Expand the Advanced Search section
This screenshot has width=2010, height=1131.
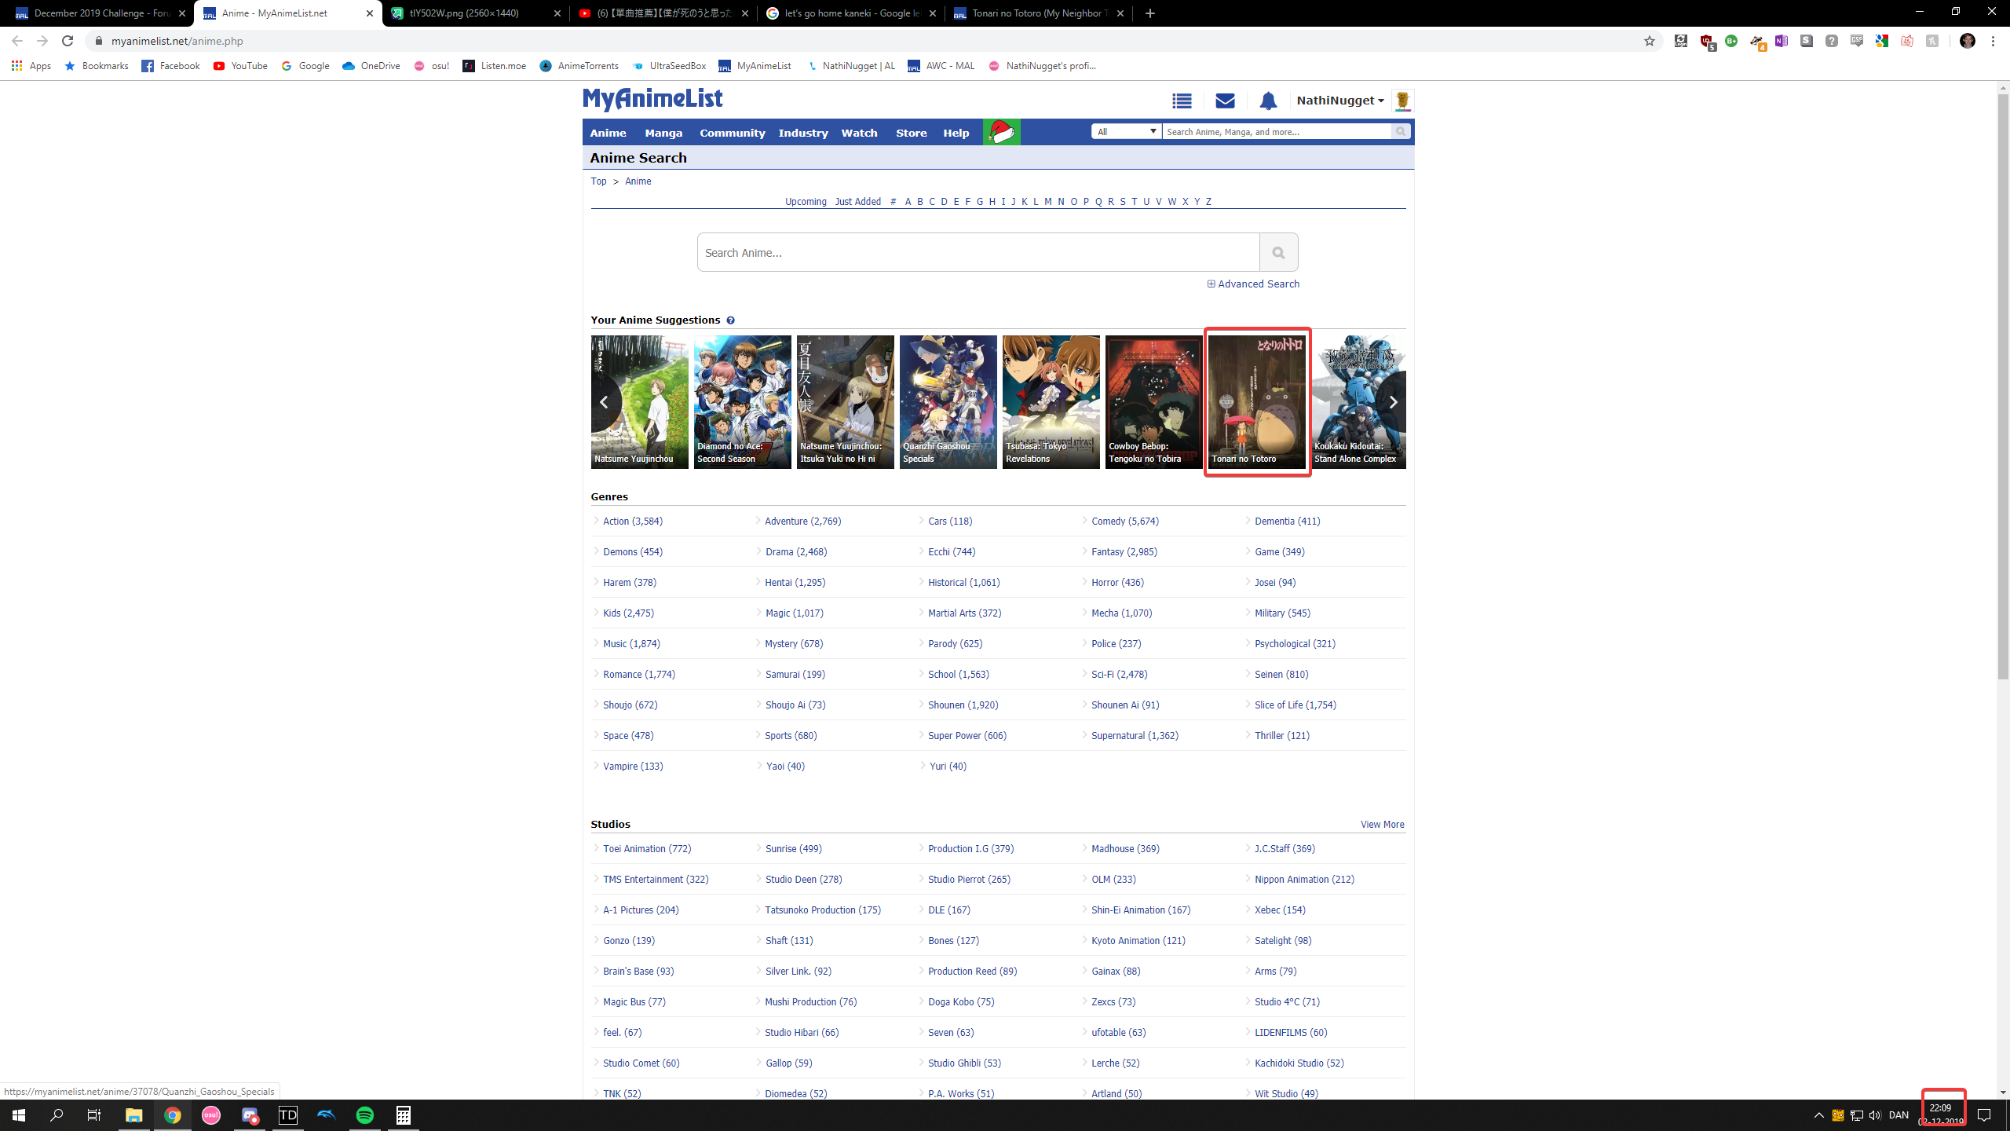1253,284
